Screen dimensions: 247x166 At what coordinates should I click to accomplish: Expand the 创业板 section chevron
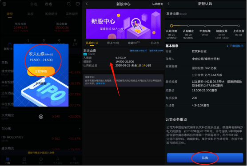[79, 129]
